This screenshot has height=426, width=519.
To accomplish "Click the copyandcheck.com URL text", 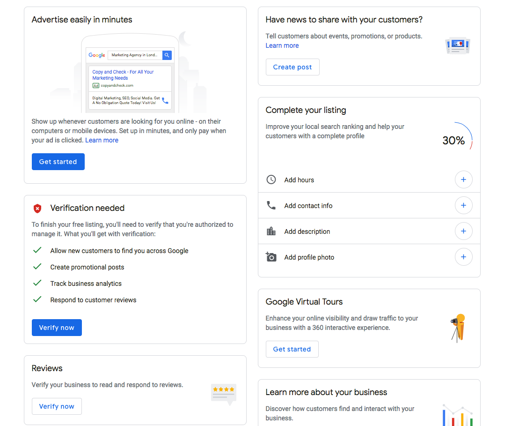I will point(117,86).
